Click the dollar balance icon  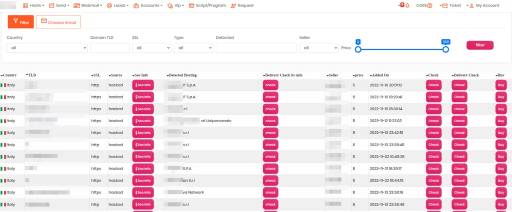(x=429, y=5)
